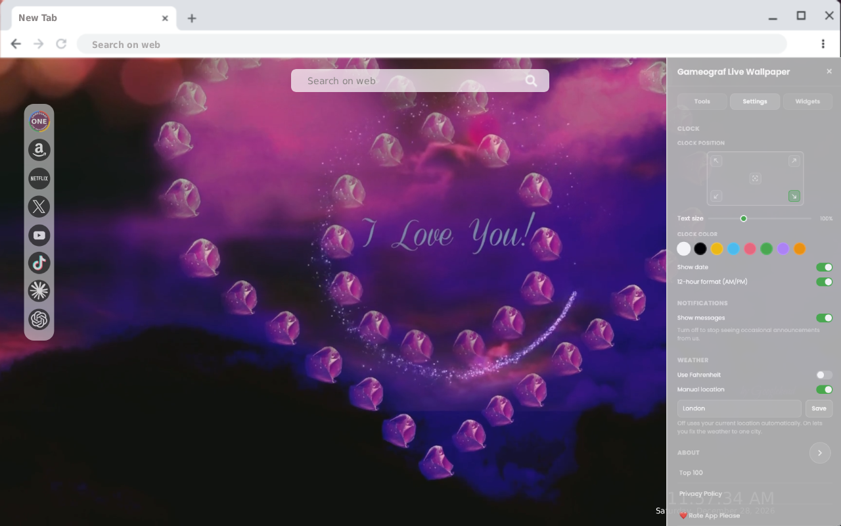The image size is (841, 526).
Task: Launch the Netflix shortcut icon
Action: pos(39,178)
